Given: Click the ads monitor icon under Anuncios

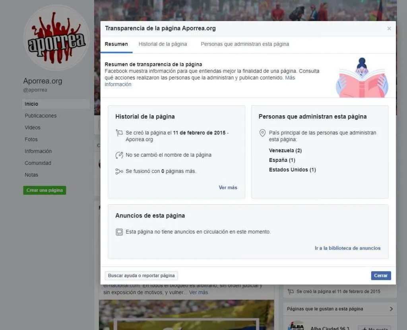Looking at the screenshot, I should coord(119,232).
